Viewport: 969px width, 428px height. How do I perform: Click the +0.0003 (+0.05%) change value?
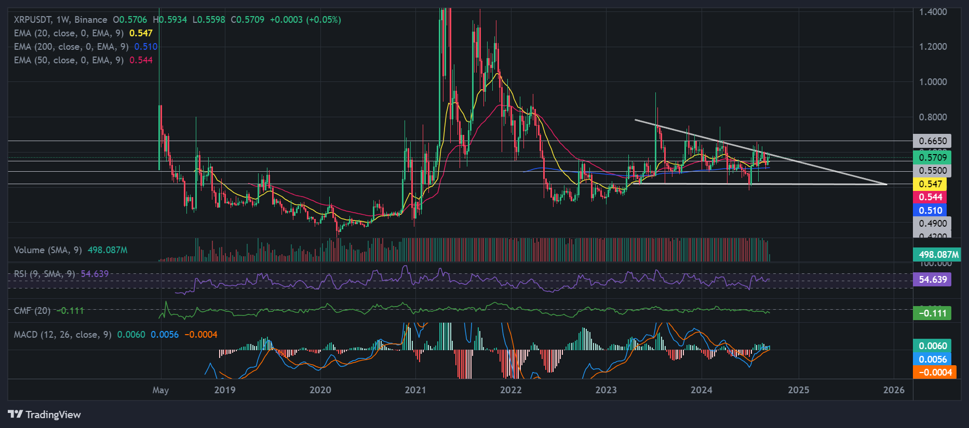pos(305,20)
